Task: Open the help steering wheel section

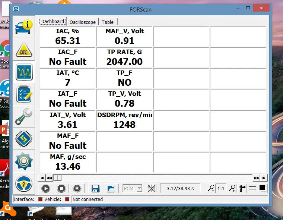Action: coord(24,183)
